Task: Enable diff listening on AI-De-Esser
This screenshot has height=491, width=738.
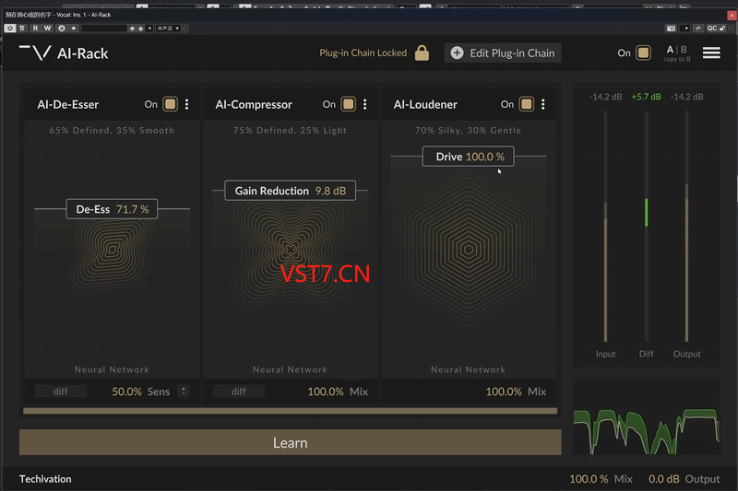Action: 60,392
